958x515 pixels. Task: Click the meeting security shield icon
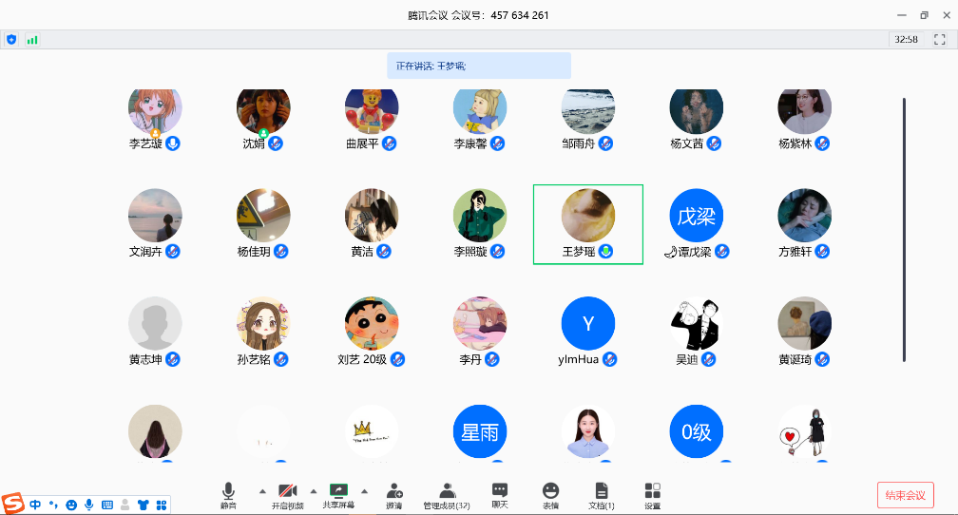click(x=11, y=40)
